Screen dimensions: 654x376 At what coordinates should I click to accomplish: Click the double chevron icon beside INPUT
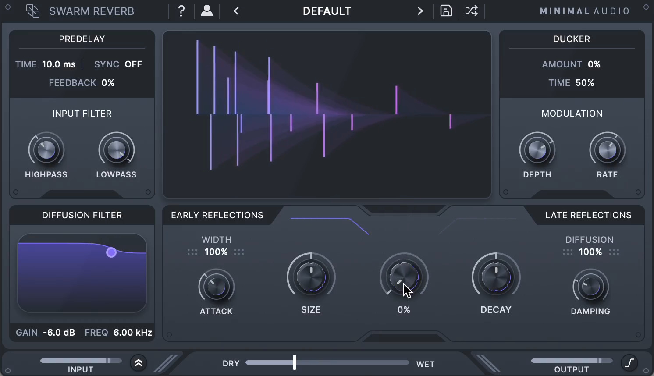tap(139, 363)
